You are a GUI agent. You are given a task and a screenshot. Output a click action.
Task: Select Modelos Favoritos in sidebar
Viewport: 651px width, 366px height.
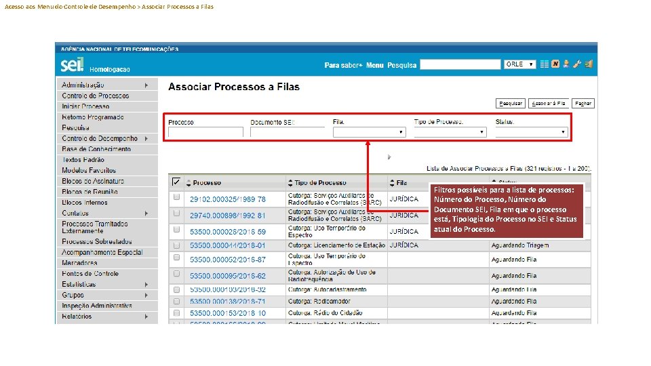(107, 171)
